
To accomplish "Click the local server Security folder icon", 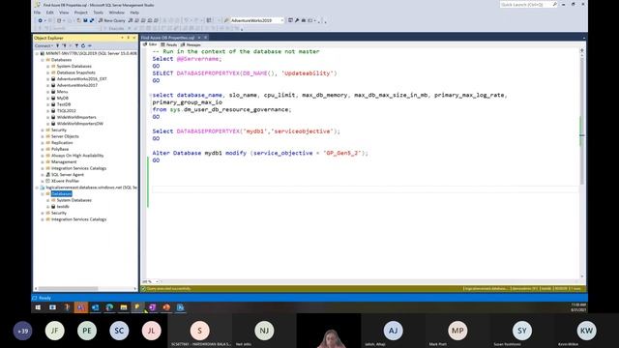I will 47,130.
